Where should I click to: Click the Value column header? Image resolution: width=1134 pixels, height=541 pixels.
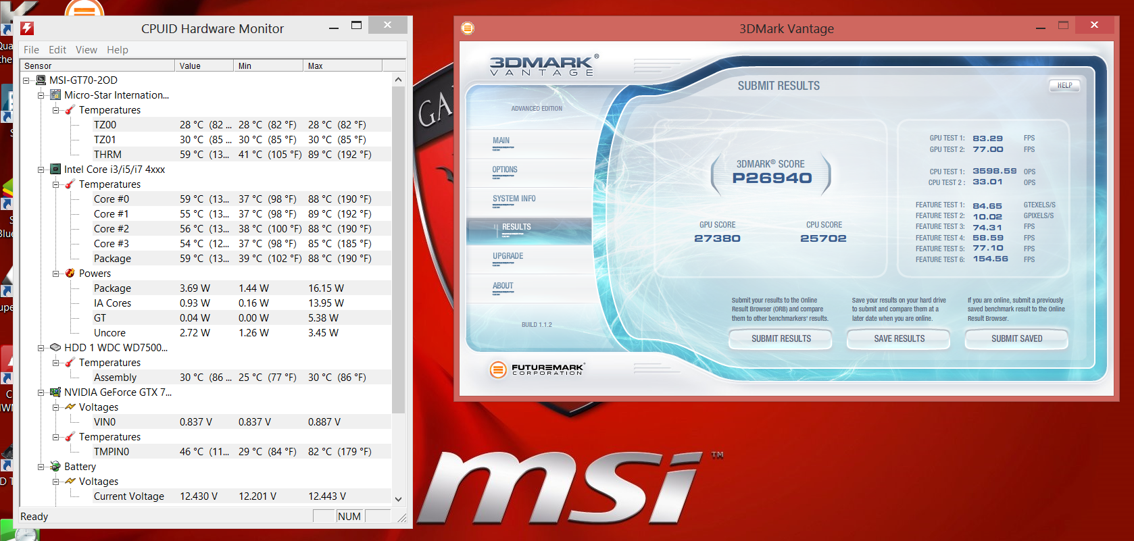203,66
